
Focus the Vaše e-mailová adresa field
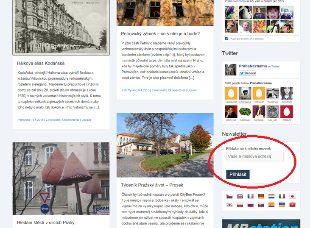click(x=255, y=156)
